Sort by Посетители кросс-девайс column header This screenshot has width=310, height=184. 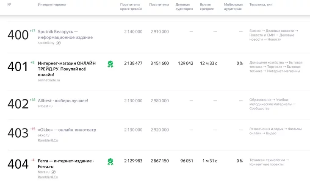click(131, 7)
